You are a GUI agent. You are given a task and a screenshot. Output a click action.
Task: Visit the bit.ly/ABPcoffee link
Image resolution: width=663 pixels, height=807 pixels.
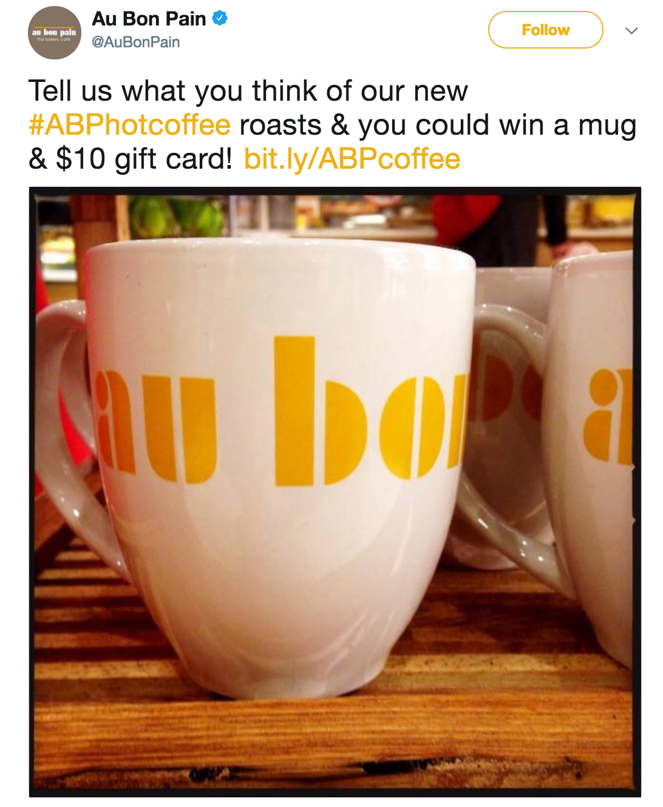click(x=352, y=159)
